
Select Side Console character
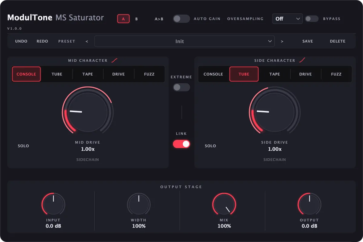tap(213, 74)
